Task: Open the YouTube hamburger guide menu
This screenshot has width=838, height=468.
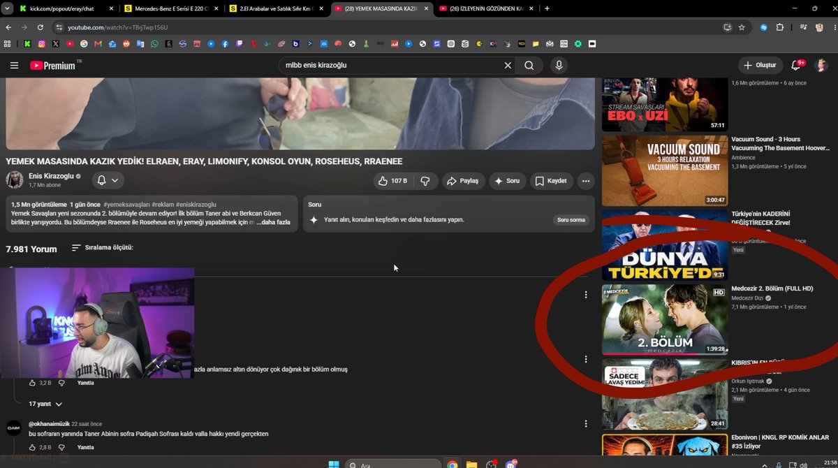Action: [14, 65]
